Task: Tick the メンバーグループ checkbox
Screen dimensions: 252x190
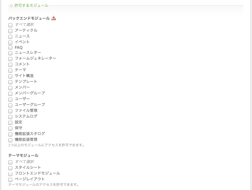Action: (x=10, y=93)
